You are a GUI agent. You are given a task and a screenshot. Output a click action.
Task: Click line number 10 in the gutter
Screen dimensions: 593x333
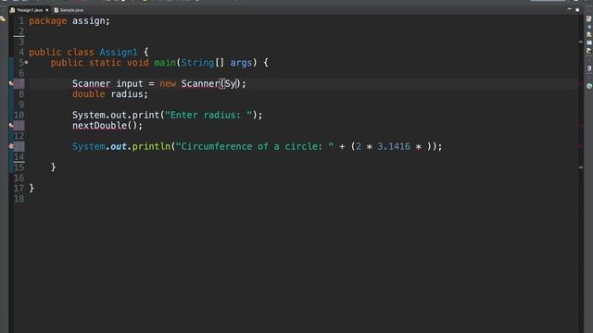(19, 115)
